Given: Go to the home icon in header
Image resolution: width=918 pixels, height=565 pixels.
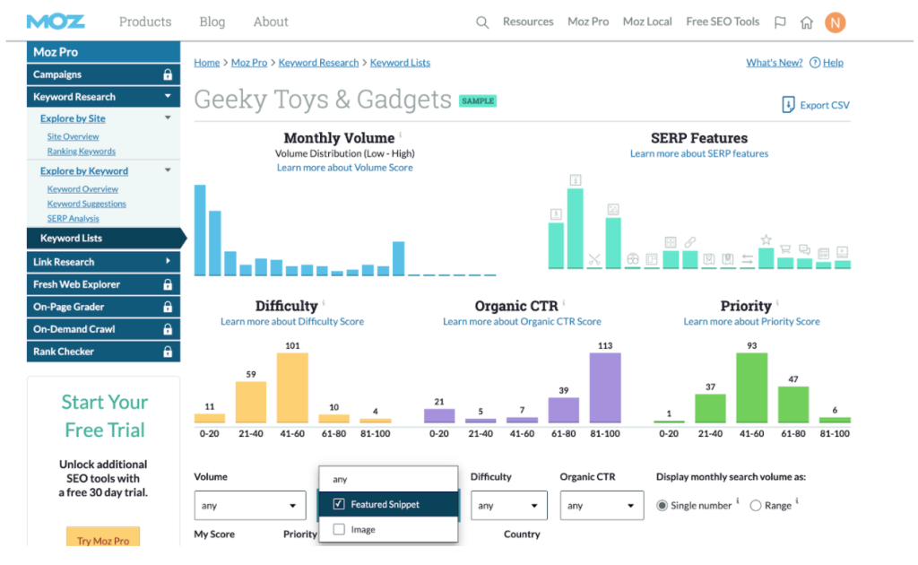Looking at the screenshot, I should (x=807, y=22).
